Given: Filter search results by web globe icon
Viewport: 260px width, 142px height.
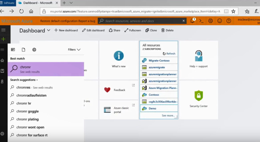Looking at the screenshot, I should click(34, 49).
